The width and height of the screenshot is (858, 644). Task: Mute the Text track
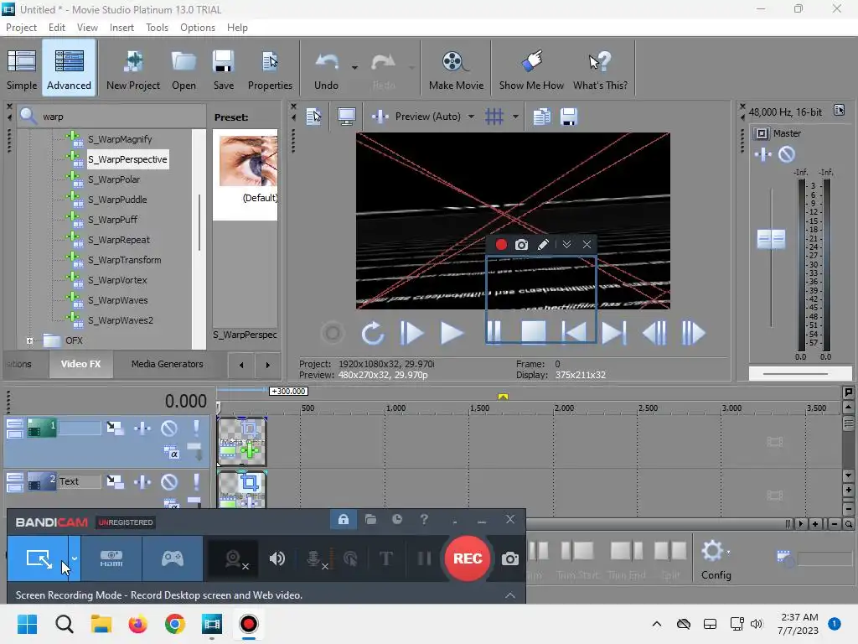169,481
